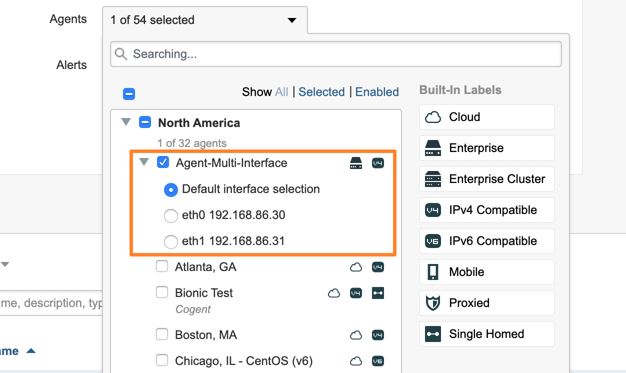Click the Proxied shield icon

point(432,303)
